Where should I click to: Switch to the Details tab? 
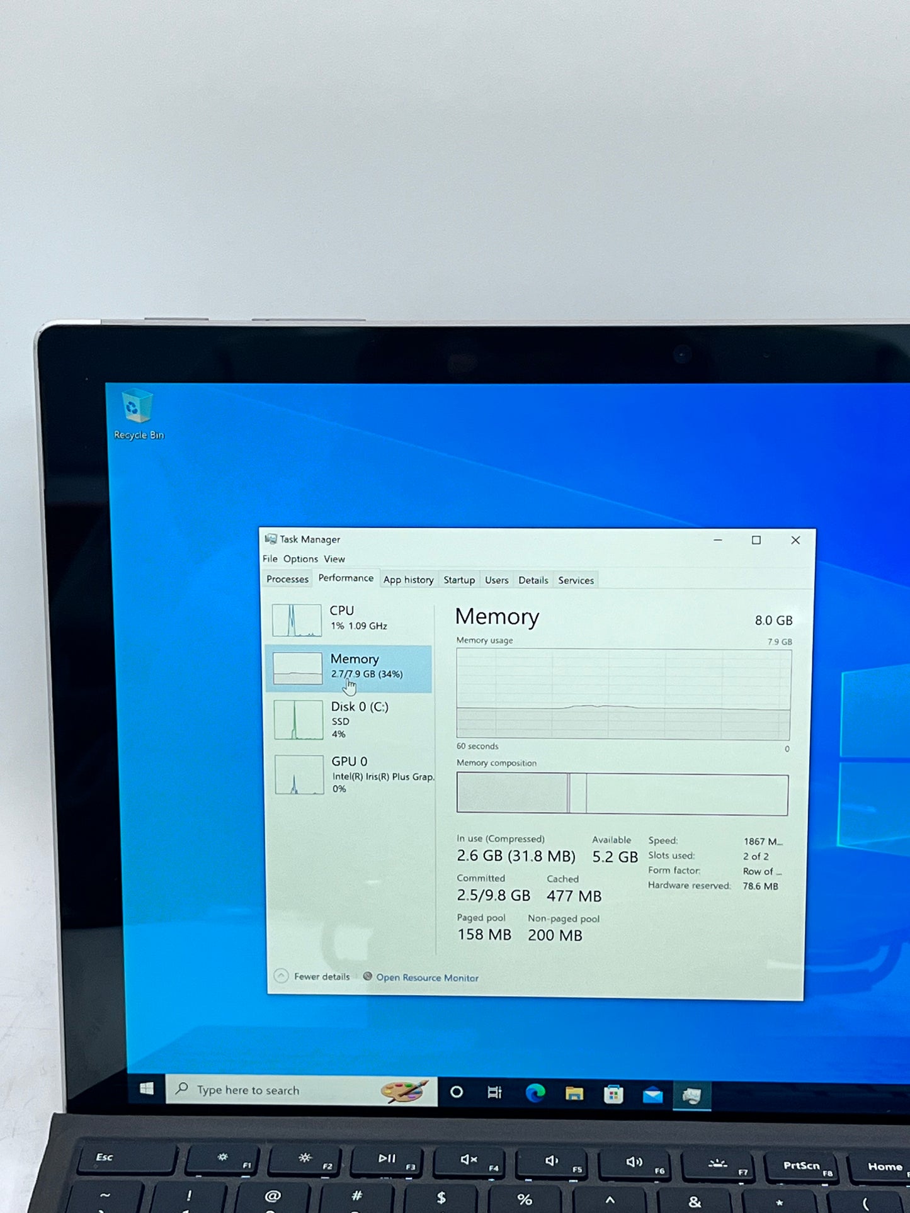pos(533,580)
